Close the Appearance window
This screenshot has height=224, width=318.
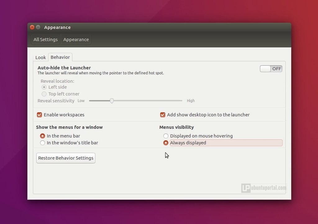coord(32,27)
